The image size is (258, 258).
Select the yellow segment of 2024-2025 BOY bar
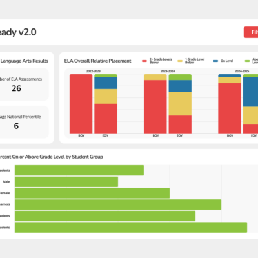pyautogui.click(x=230, y=80)
